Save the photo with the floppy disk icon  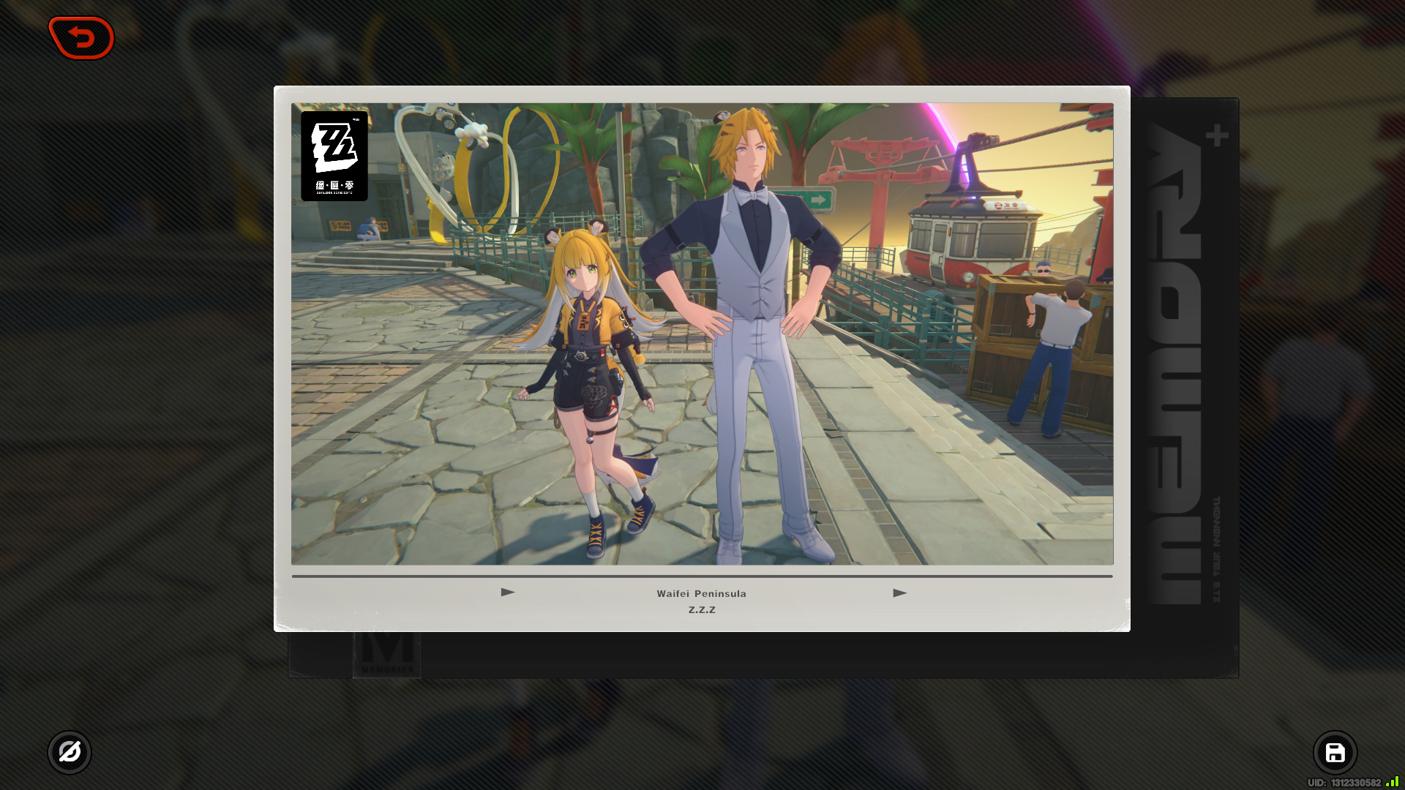pos(1335,752)
